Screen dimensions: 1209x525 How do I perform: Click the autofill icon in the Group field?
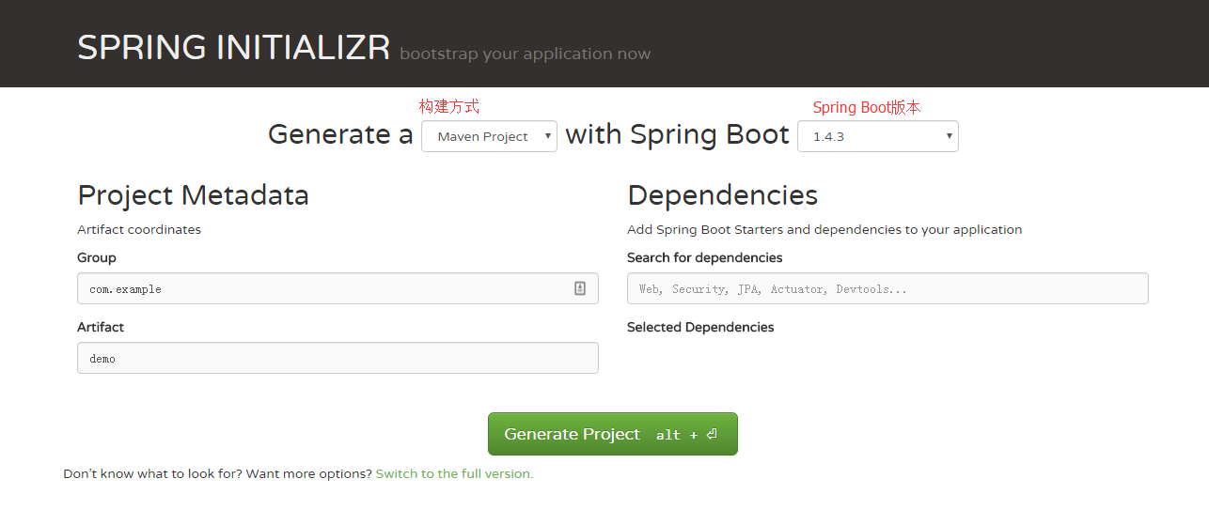pos(580,288)
